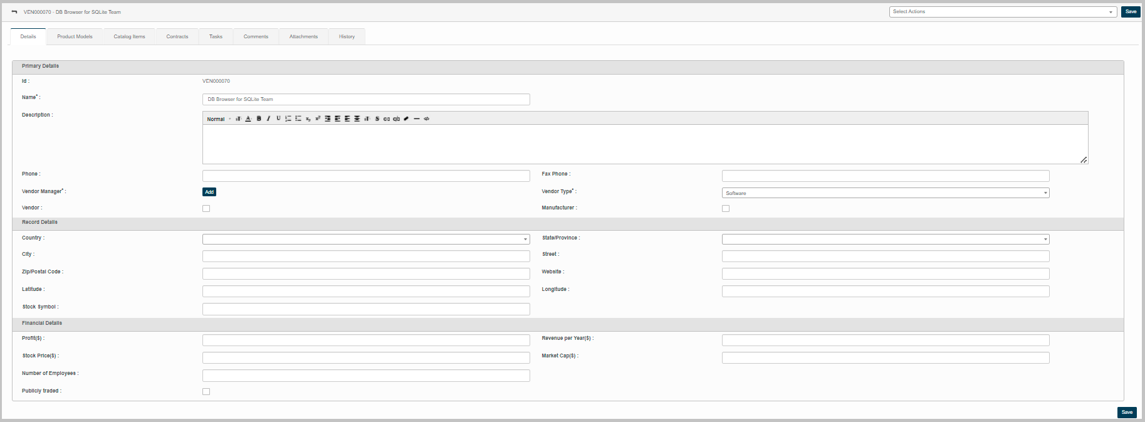Enable the Manufacturer checkbox
1145x422 pixels.
[x=726, y=208]
